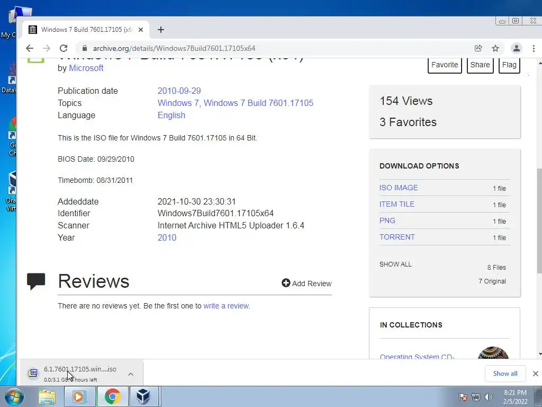Click the collection gear thumbnail
Image resolution: width=542 pixels, height=407 pixels.
click(493, 352)
